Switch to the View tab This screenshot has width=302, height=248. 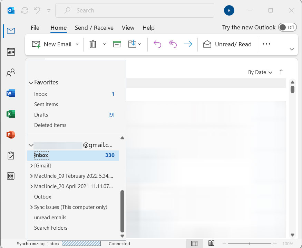[x=128, y=28]
